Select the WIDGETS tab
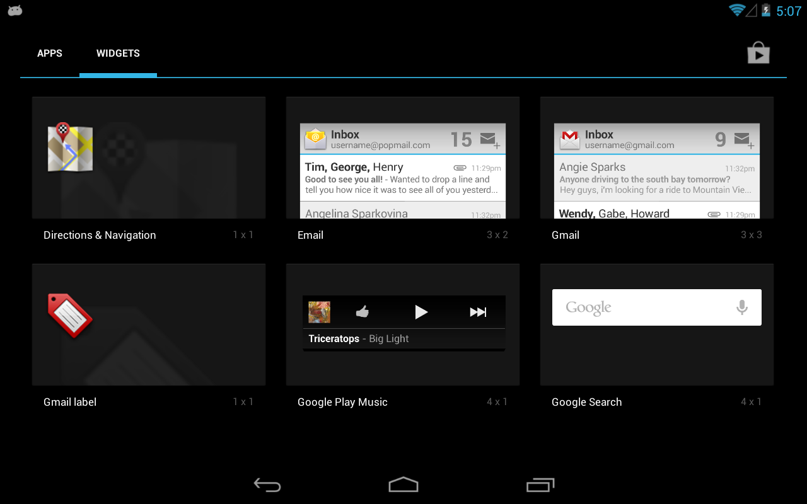807x504 pixels. (118, 54)
